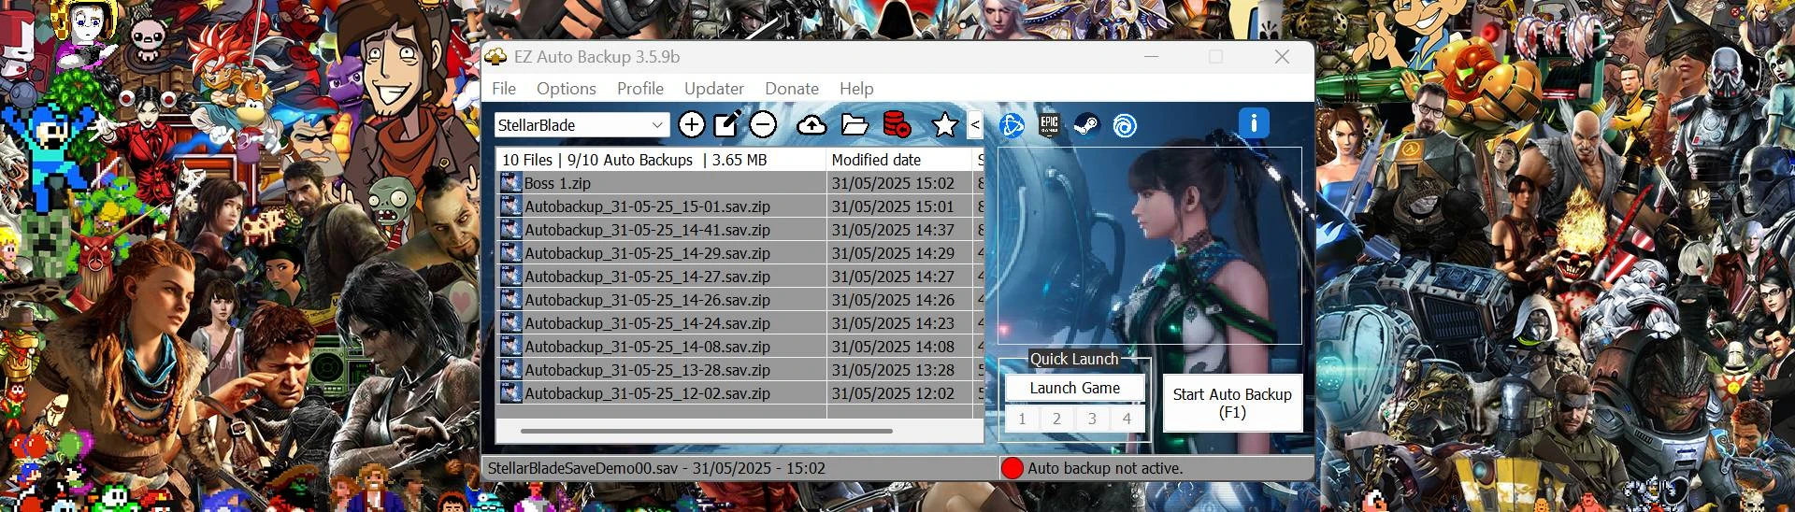Click modified date 31/05/2025 14:37 cell
The width and height of the screenshot is (1795, 512).
tap(899, 230)
